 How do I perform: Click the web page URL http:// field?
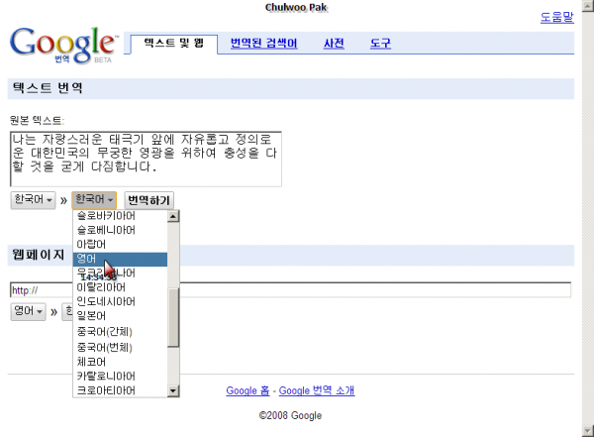coord(290,290)
